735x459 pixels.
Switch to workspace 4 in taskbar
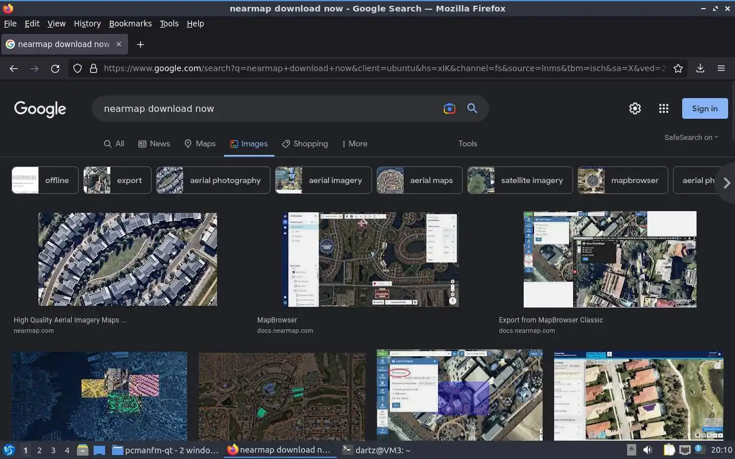[x=67, y=450]
